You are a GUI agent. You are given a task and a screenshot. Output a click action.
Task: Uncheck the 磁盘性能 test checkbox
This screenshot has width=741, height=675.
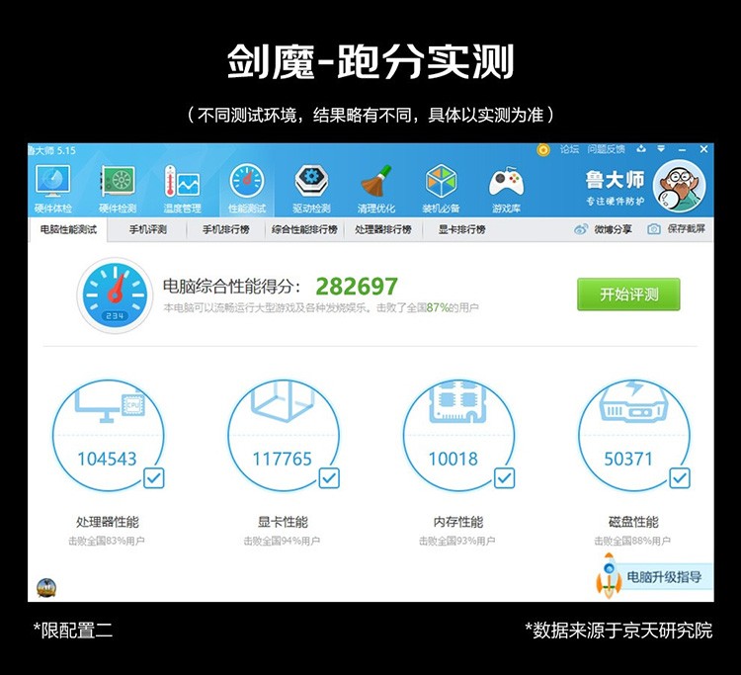680,478
